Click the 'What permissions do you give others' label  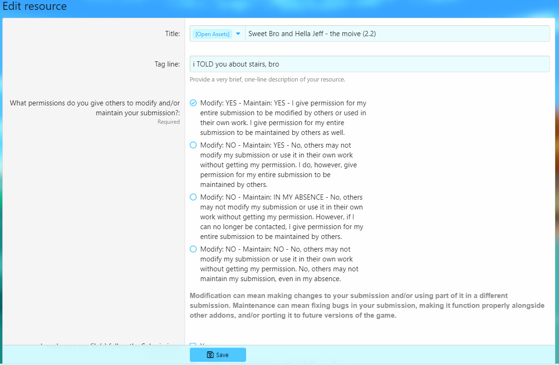tap(95, 108)
